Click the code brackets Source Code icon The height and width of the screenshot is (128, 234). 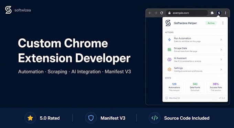(x=155, y=118)
